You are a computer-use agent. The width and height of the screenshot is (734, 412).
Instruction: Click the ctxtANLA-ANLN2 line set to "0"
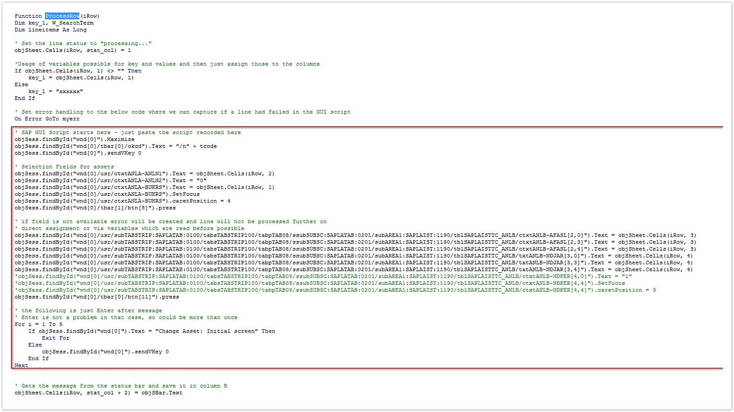pos(110,180)
